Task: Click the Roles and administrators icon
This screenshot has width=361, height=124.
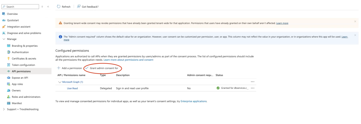Action: pyautogui.click(x=9, y=97)
